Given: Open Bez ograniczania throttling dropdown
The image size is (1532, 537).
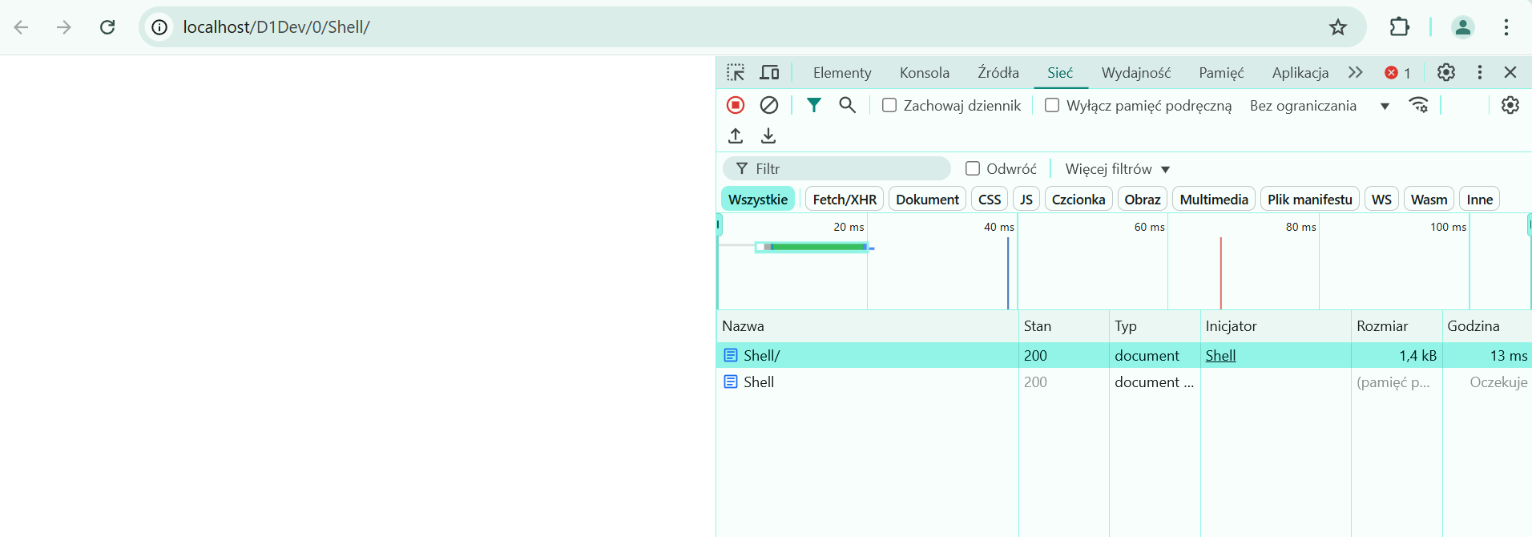Looking at the screenshot, I should click(x=1320, y=106).
